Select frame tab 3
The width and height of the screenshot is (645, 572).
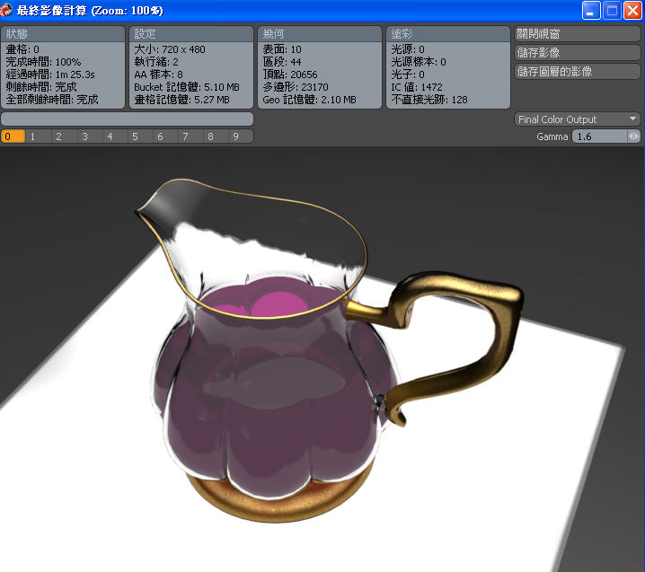click(89, 136)
